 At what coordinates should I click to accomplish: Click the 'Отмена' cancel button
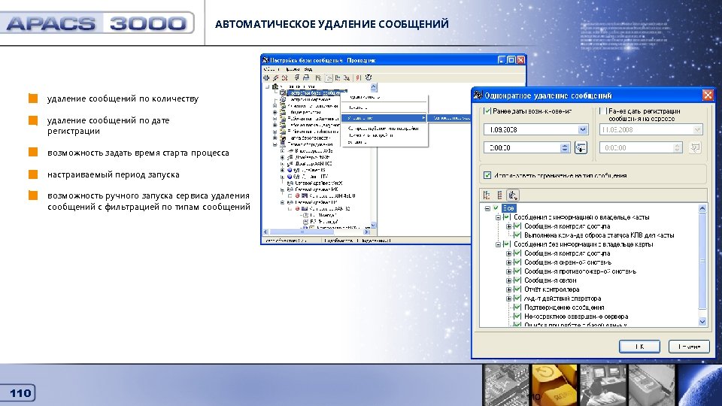pos(689,347)
